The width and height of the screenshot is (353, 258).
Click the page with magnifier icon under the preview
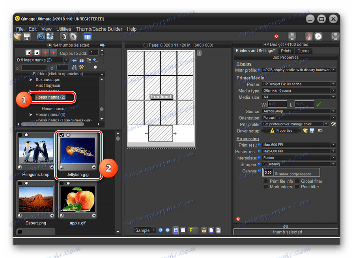click(219, 230)
